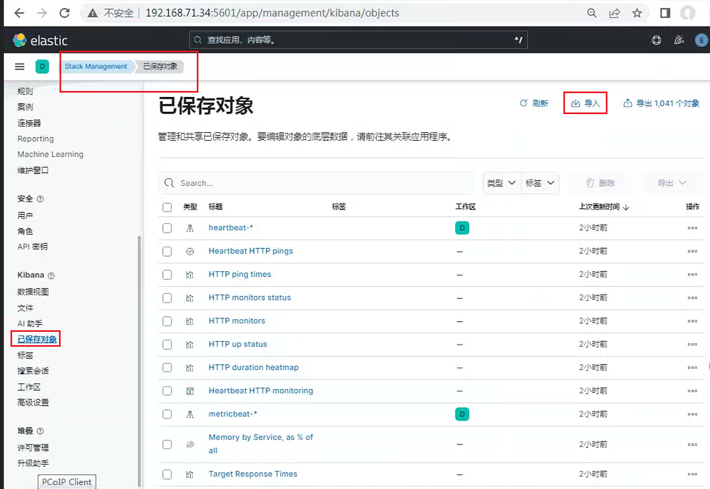
Task: Select the metricbeat-* row checkbox
Action: pos(167,414)
